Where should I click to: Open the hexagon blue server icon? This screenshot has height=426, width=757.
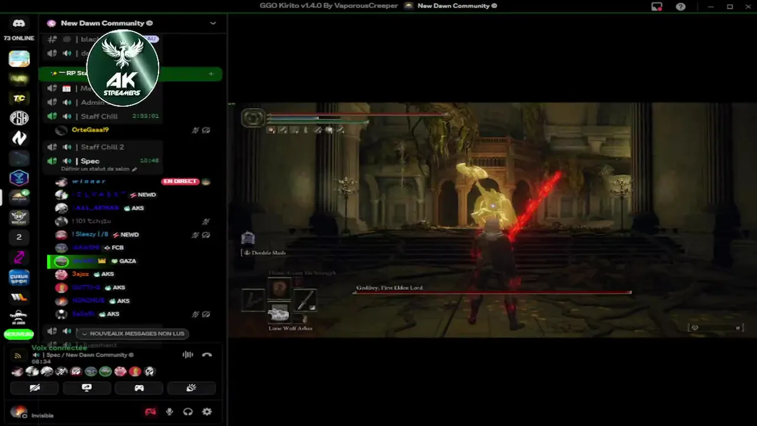tap(19, 177)
